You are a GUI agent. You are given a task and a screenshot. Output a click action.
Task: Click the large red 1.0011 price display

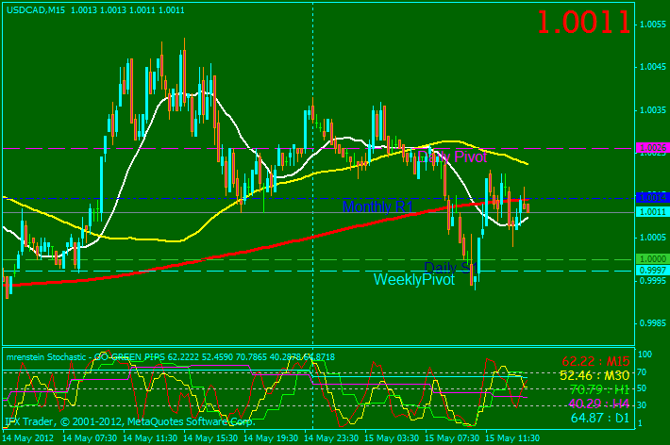[583, 22]
